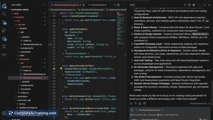Open the bracketed asterisk extension in activity bar
This screenshot has width=213, height=120.
[4, 55]
